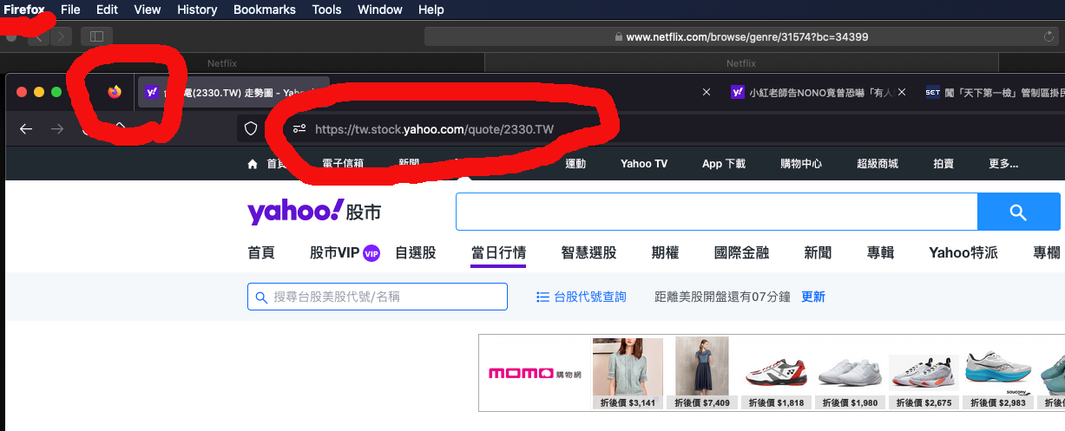Open the History menu

click(x=197, y=10)
